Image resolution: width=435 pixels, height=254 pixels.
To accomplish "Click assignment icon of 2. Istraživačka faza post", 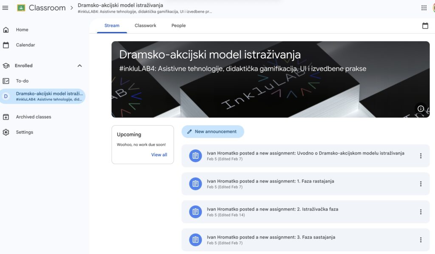I will pos(195,212).
